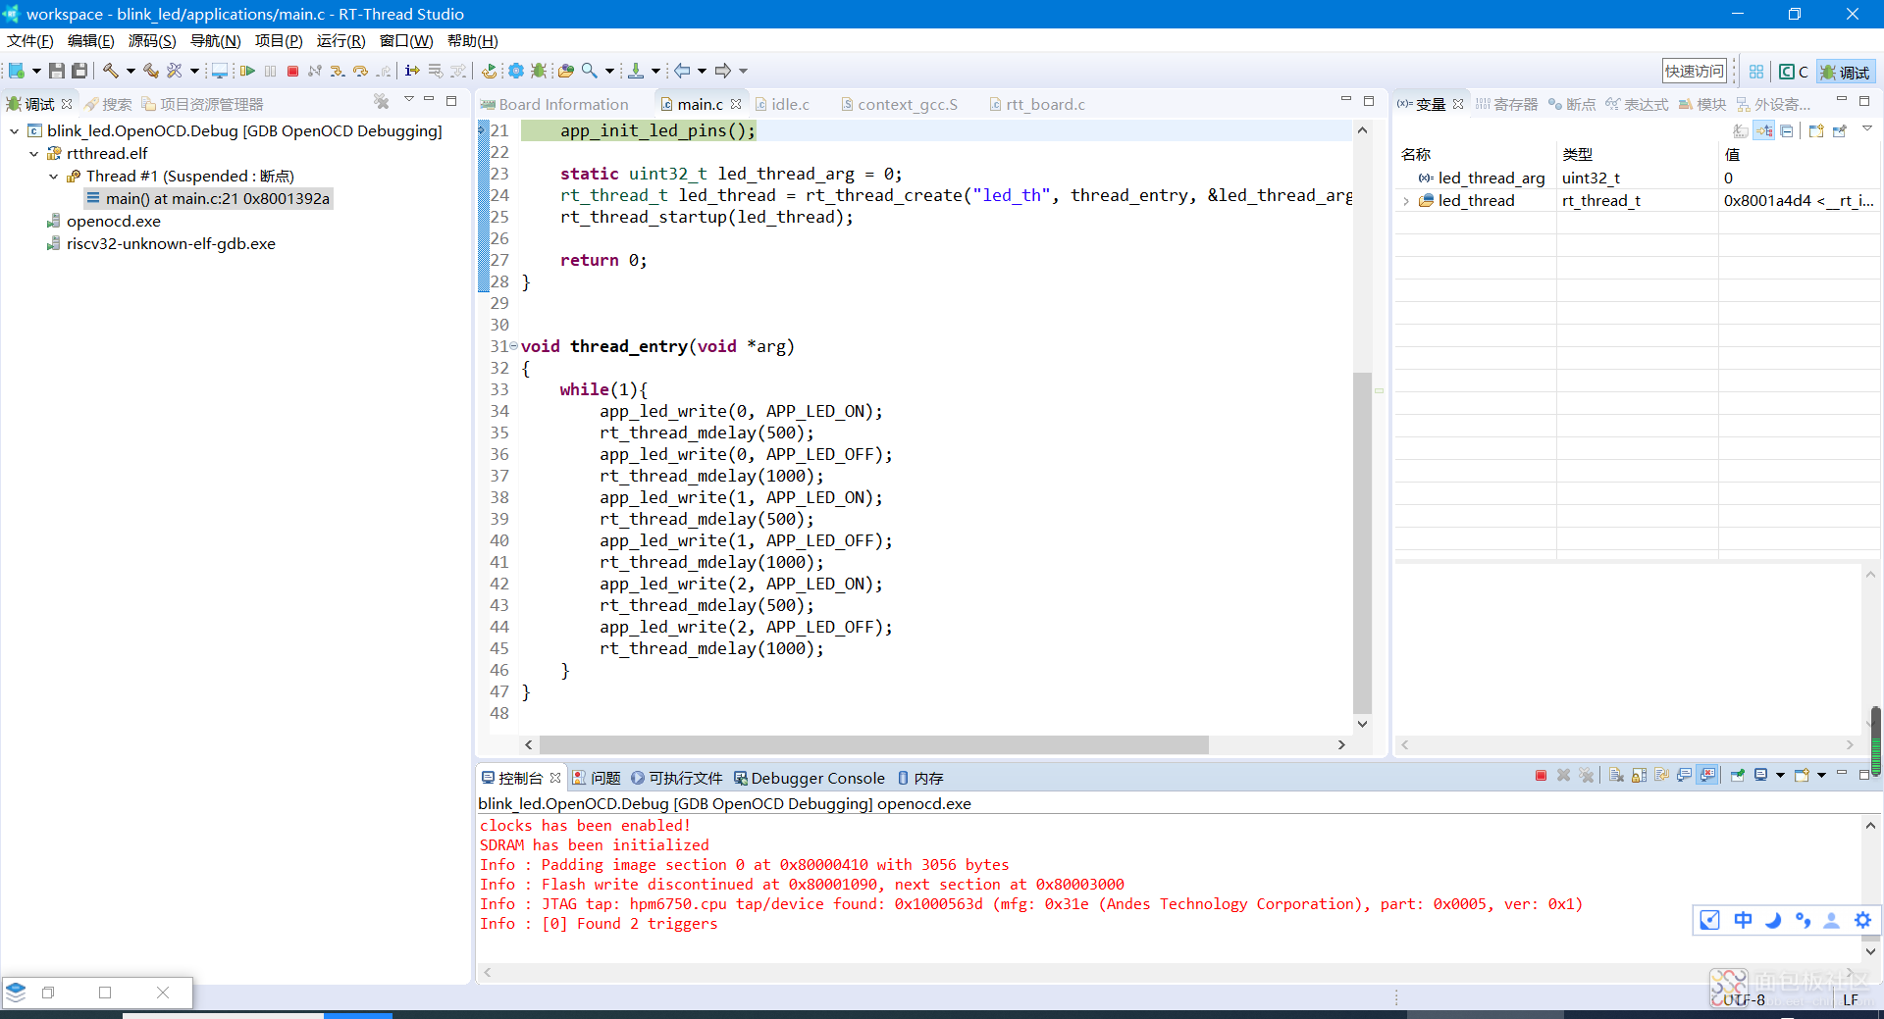The height and width of the screenshot is (1019, 1884).
Task: Open the variables view menu triangle
Action: [1867, 128]
